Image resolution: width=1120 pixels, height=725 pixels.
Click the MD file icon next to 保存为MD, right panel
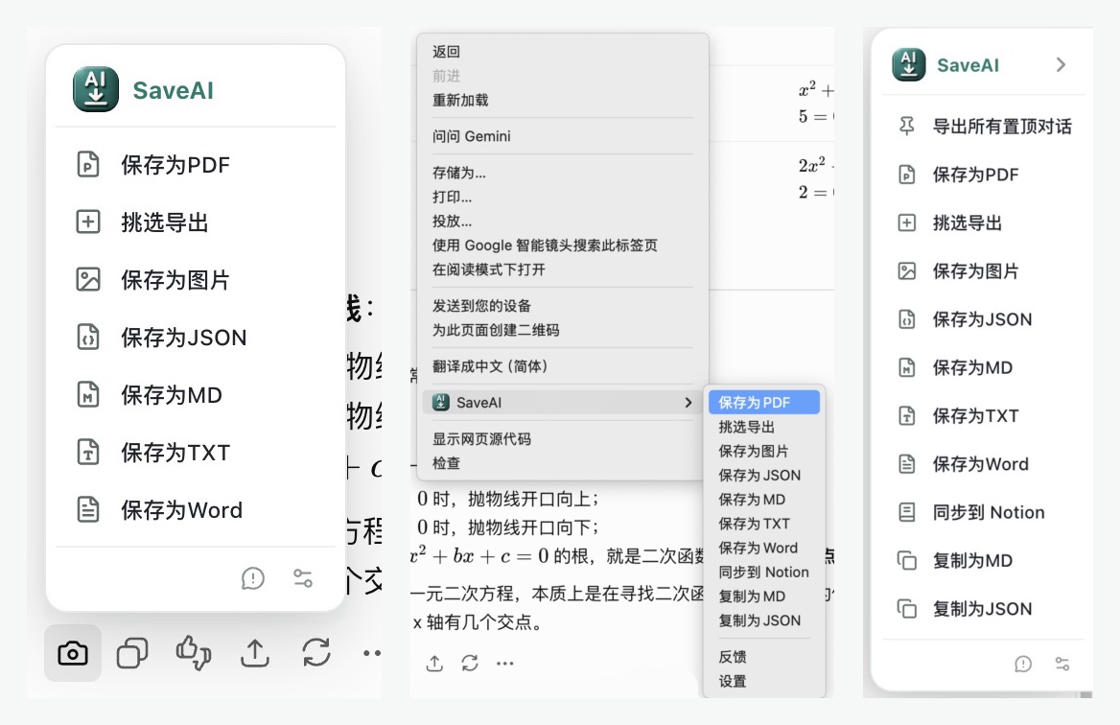pos(906,368)
